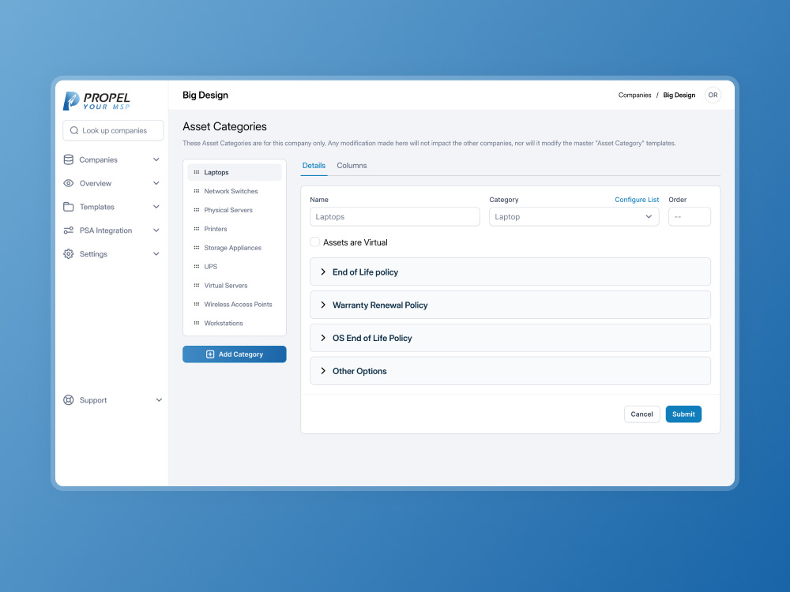Open the Category dropdown showing Laptop
790x592 pixels.
574,216
